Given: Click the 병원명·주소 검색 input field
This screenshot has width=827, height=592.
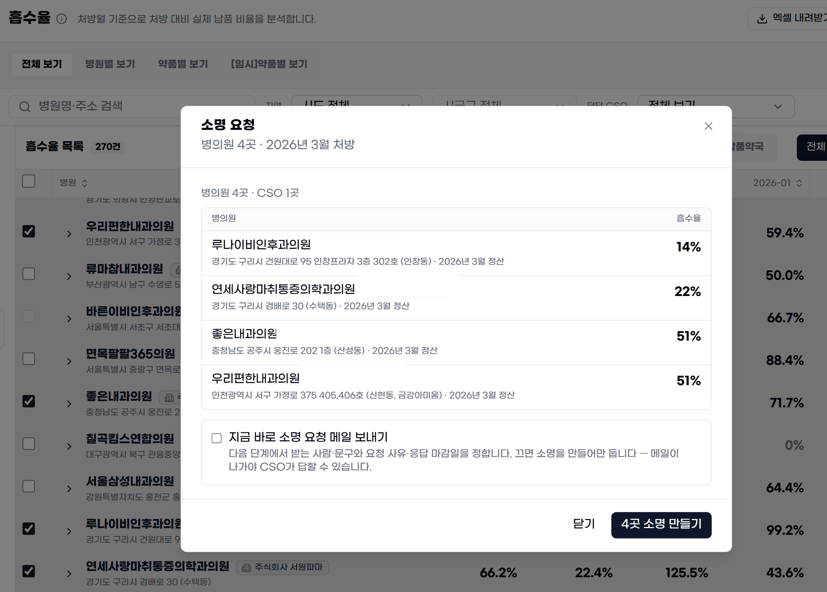Looking at the screenshot, I should click(x=132, y=107).
